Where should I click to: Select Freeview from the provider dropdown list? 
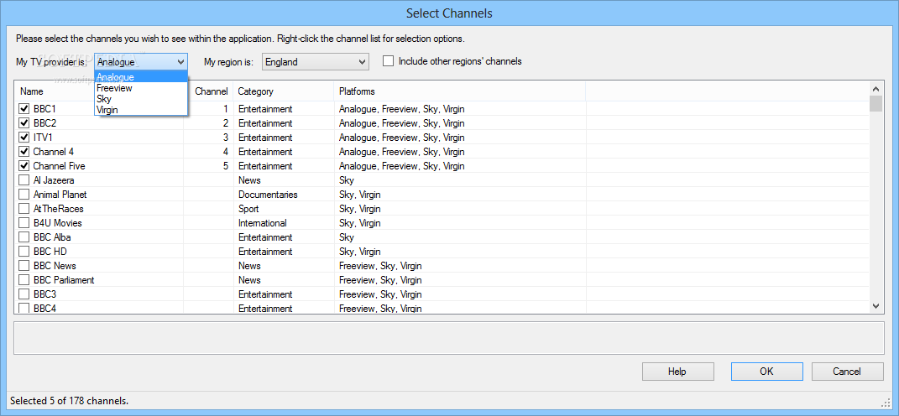coord(141,88)
